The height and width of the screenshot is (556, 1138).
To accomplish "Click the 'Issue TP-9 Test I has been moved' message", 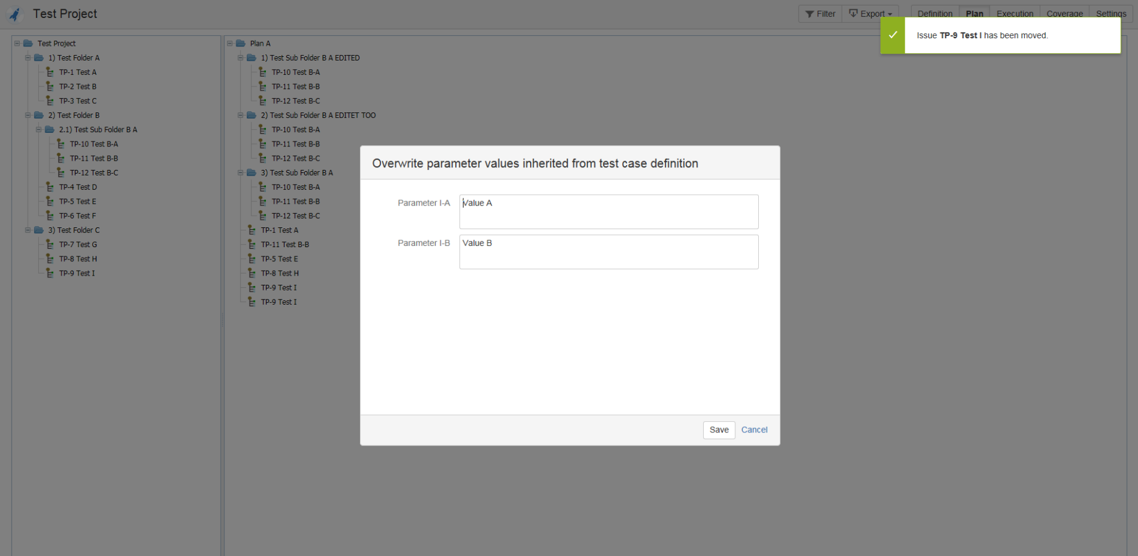I will coord(982,35).
